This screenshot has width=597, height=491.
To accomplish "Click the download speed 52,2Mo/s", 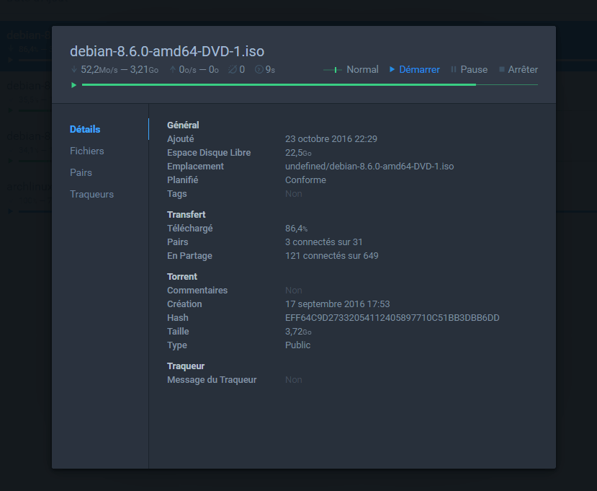I will click(99, 69).
